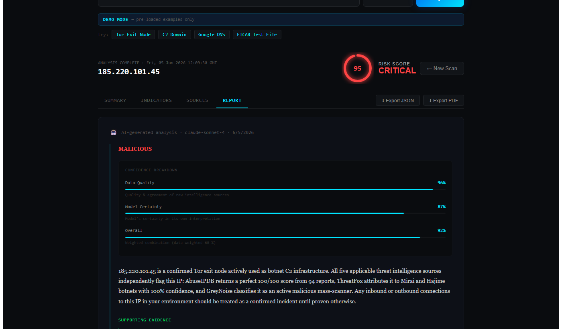Click the SUPPORTING EVIDENCE heading
This screenshot has height=329, width=562.
click(145, 320)
